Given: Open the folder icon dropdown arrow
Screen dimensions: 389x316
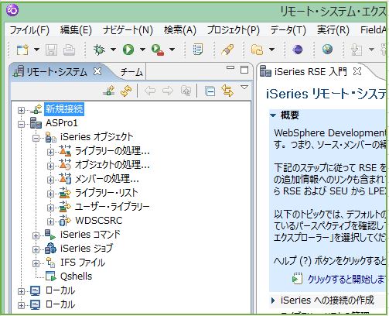Looking at the screenshot, I should point(271,50).
